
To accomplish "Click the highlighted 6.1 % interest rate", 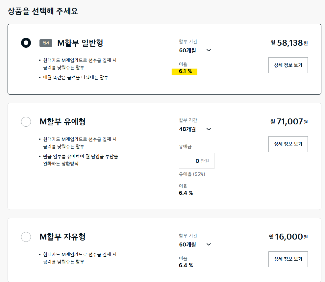I will point(185,71).
